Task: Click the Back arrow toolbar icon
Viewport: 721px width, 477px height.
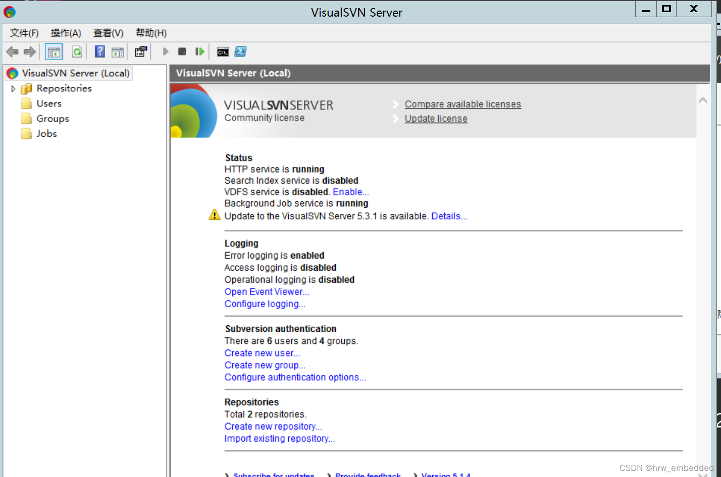Action: 13,51
